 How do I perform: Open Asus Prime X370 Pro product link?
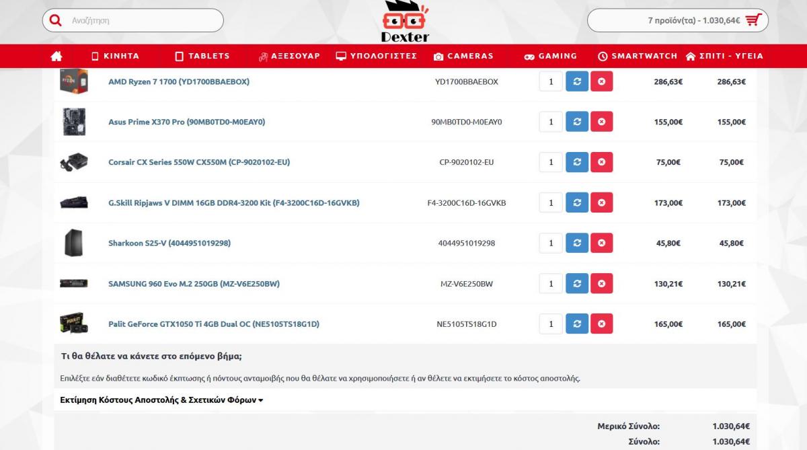[x=187, y=122]
